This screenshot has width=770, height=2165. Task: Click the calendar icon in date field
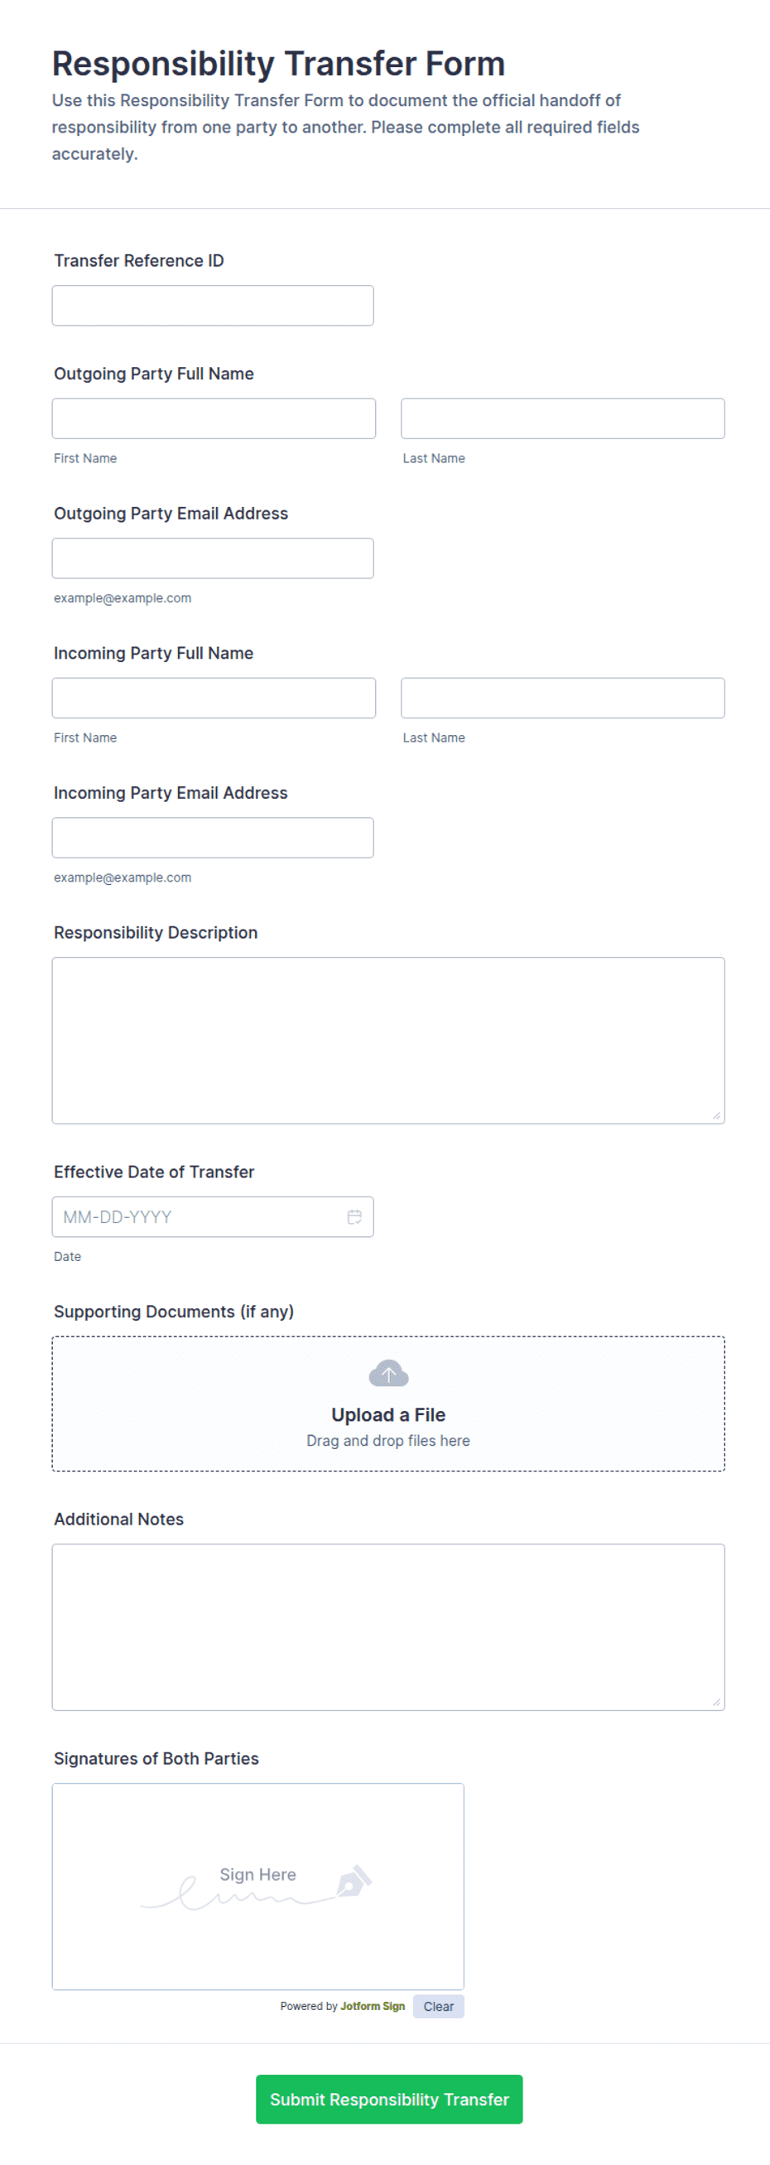(354, 1216)
